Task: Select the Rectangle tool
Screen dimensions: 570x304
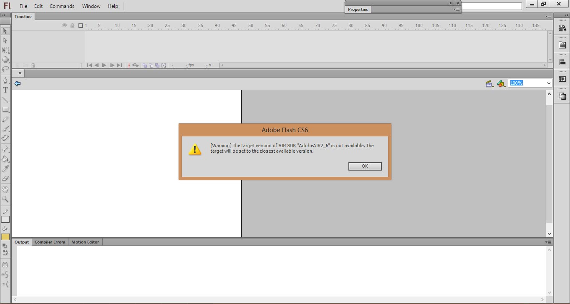Action: 5,109
